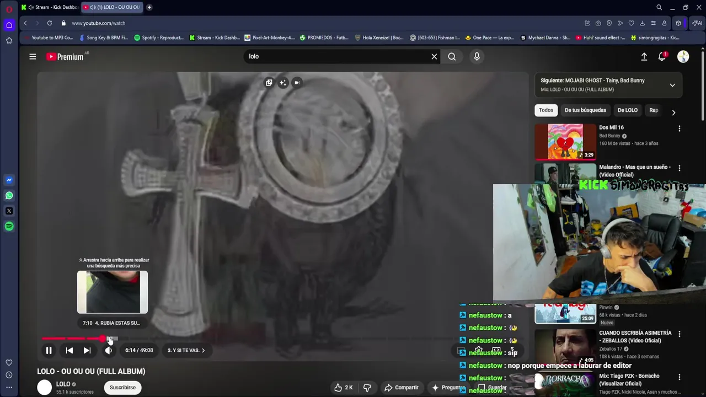Viewport: 706px width, 397px height.
Task: Clear the 'lolo' search text
Action: [434, 56]
